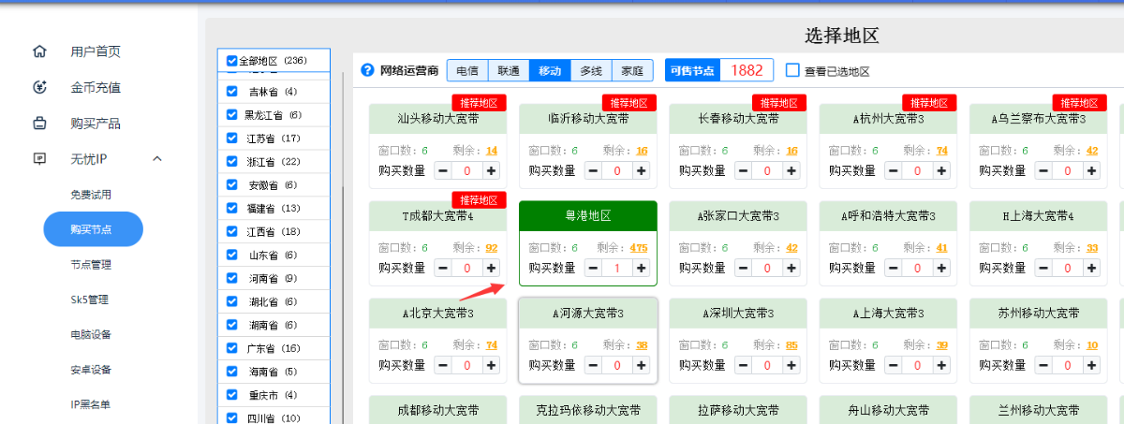Increase quantity for A张家口大宽带3
Viewport: 1124px width, 424px height.
[791, 268]
